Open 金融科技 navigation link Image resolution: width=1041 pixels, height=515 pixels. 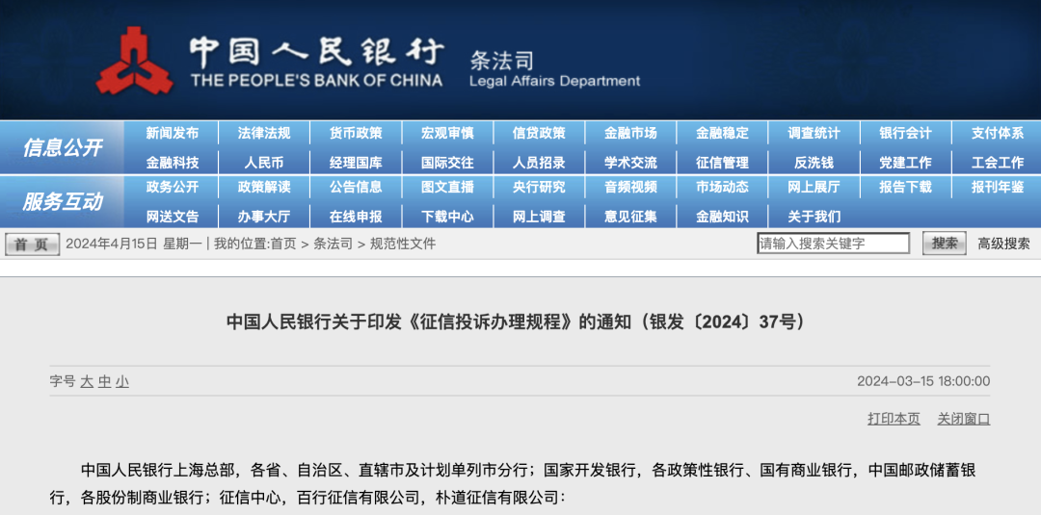[172, 163]
